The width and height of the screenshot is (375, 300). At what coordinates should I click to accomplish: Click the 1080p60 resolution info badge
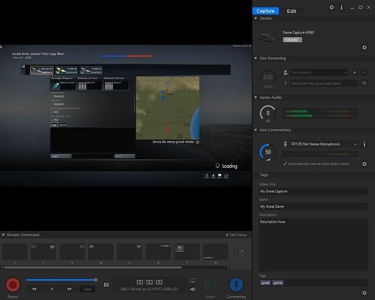click(292, 40)
